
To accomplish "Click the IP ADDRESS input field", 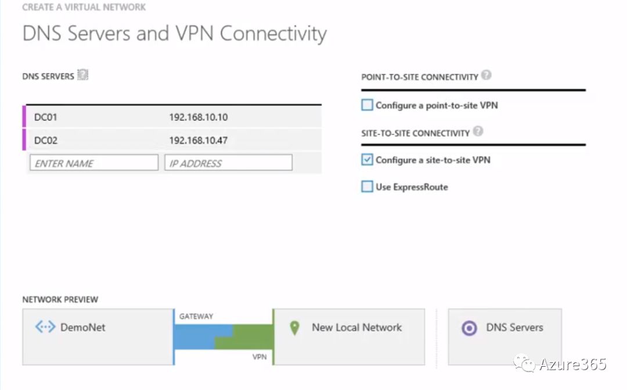I will (228, 163).
